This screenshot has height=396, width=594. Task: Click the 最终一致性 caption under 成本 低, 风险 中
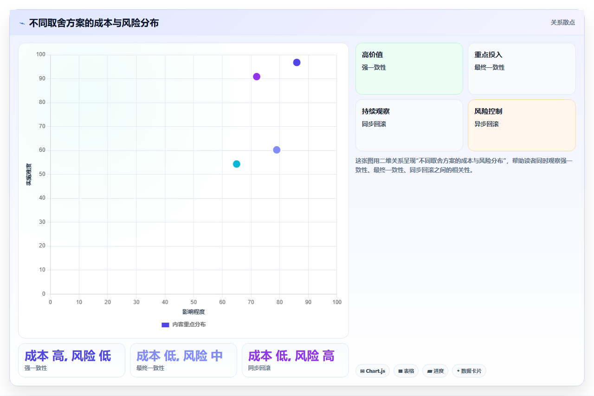(150, 368)
